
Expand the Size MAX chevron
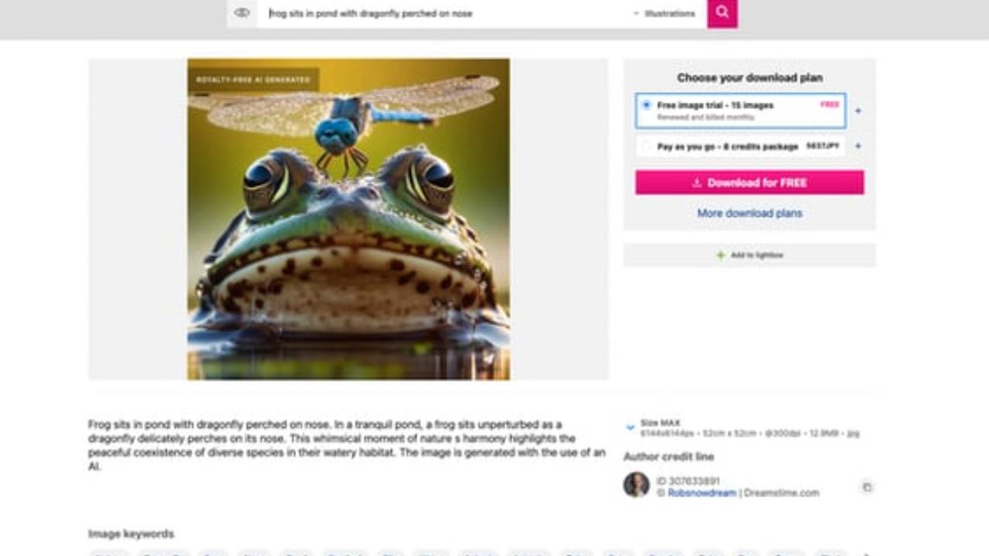(630, 427)
